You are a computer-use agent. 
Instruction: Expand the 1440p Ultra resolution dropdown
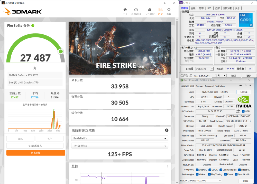click(120, 146)
